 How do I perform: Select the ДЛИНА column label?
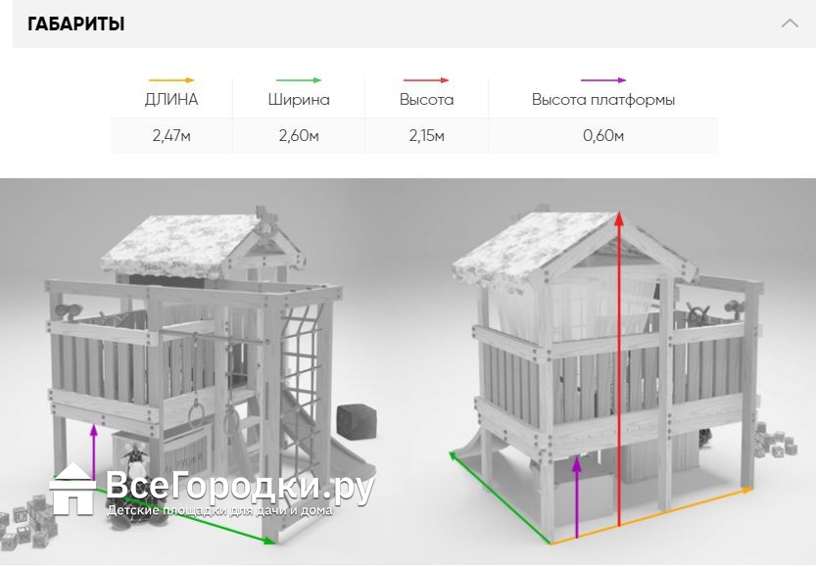click(x=170, y=100)
